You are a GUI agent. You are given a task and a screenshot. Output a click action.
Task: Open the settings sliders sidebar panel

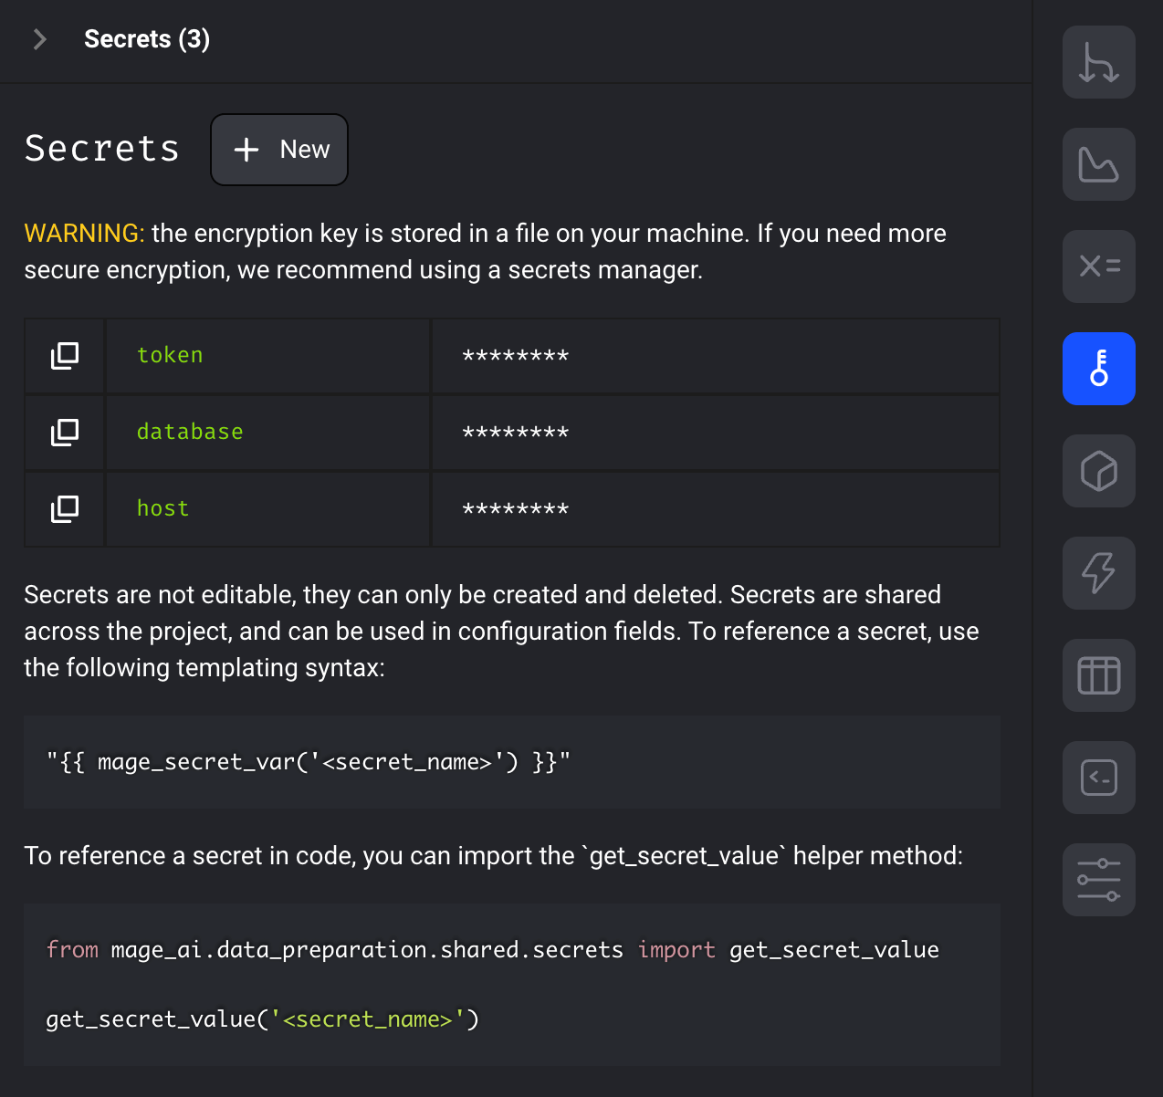pos(1098,880)
